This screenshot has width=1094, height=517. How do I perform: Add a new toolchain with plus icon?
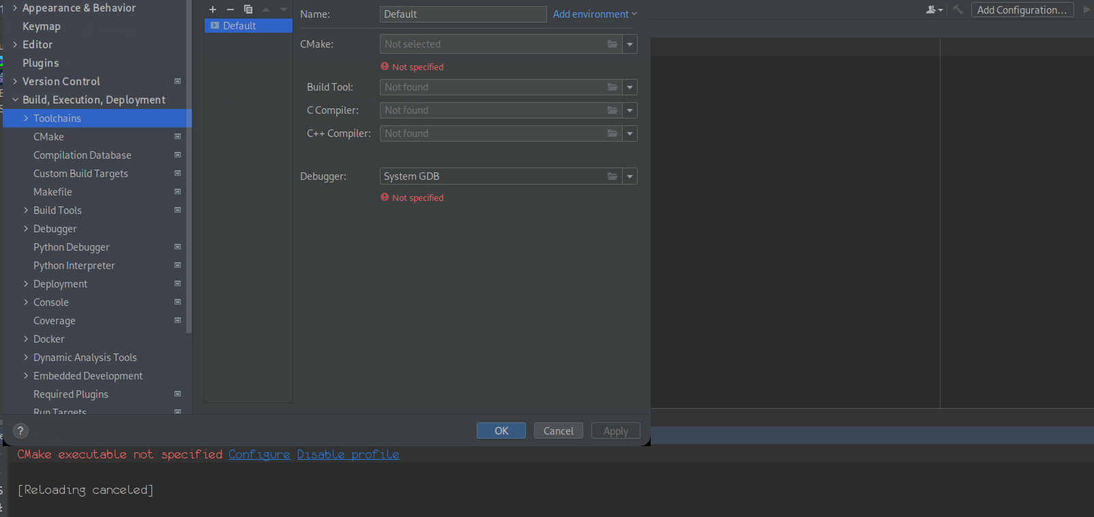click(213, 10)
